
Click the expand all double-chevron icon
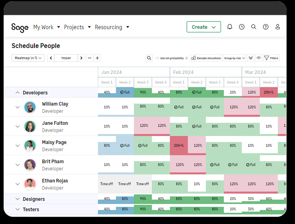251,58
